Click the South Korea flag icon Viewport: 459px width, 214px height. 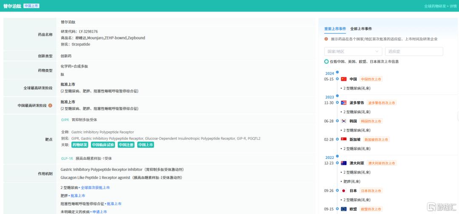click(343, 121)
